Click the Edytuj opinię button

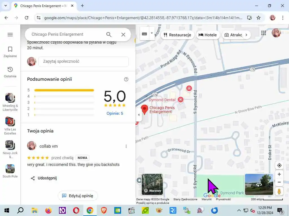coord(78,196)
